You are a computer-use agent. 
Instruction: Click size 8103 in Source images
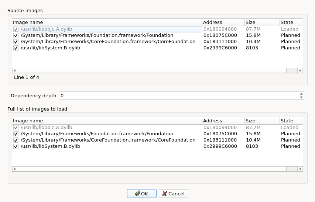point(252,48)
